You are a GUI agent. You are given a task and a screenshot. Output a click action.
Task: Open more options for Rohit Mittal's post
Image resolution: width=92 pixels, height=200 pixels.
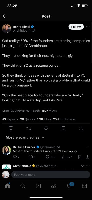tap(88, 27)
